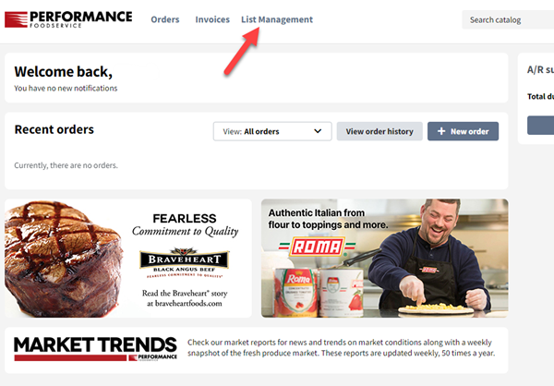Open the market reports description text
554x386 pixels.
[x=341, y=347]
